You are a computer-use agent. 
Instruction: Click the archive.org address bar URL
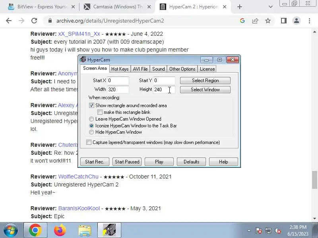tap(110, 21)
